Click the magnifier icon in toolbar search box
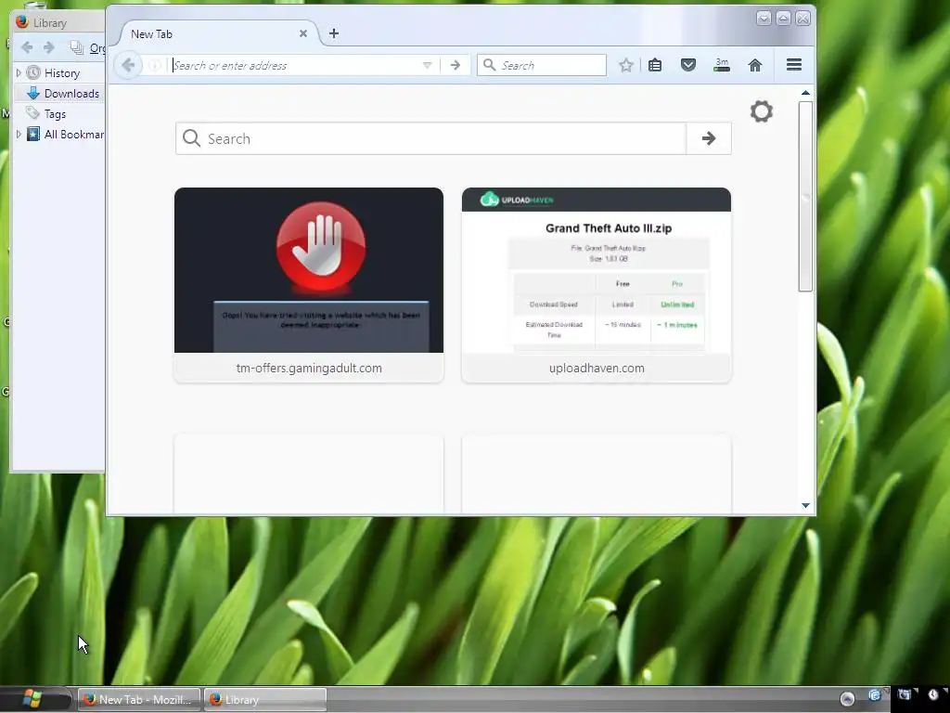950x713 pixels. pyautogui.click(x=489, y=65)
